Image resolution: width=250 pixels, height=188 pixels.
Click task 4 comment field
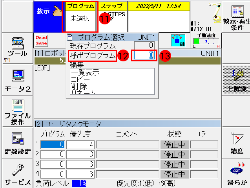128,174
